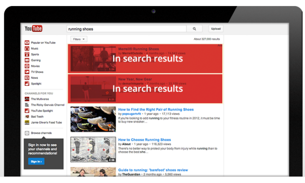Screen dimensions: 305x183
Task: Open the Bad Teeth channel link
Action: tap(37, 116)
